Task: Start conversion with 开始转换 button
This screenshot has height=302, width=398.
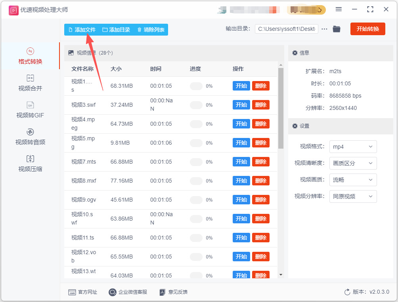Action: click(367, 29)
